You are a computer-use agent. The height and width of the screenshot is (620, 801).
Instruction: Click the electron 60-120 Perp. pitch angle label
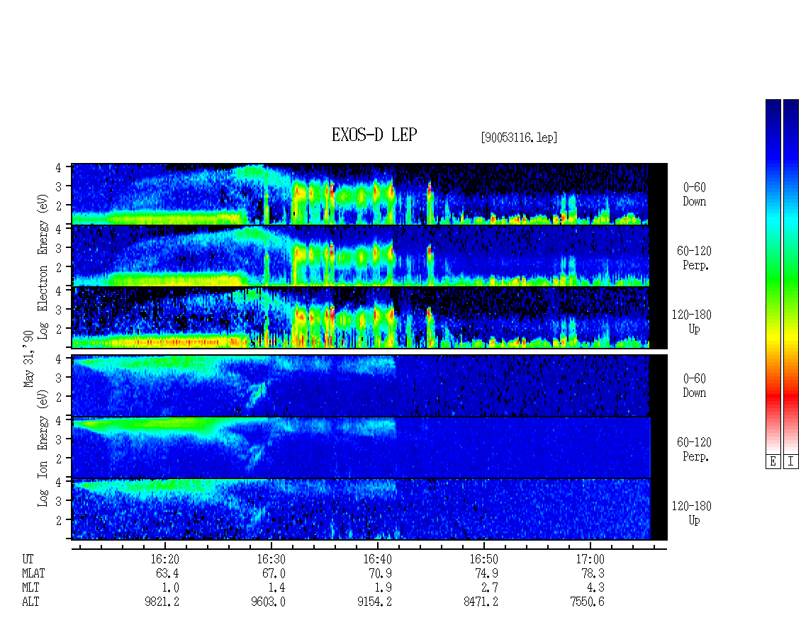(694, 258)
